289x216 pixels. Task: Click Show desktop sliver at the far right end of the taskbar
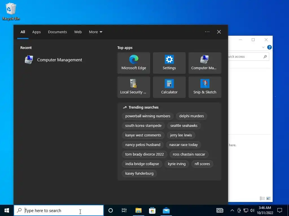288,210
